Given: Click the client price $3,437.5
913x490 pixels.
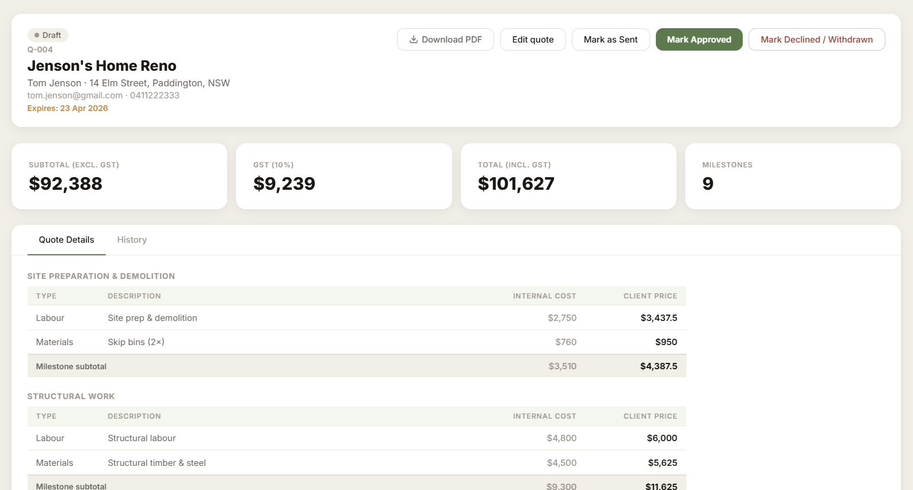Looking at the screenshot, I should coord(659,318).
